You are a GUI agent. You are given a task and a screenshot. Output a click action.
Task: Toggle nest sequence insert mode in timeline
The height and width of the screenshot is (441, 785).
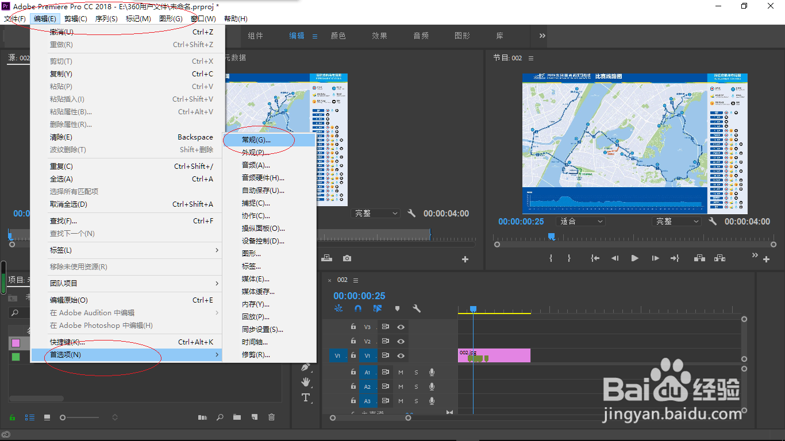tap(338, 308)
